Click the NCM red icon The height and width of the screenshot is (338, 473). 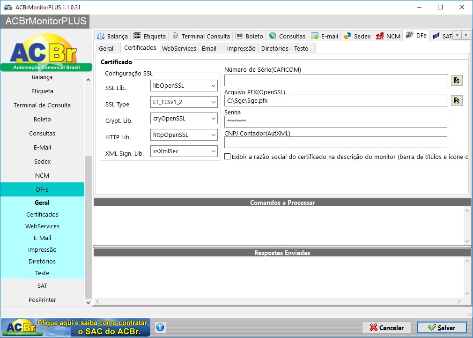[x=380, y=36]
